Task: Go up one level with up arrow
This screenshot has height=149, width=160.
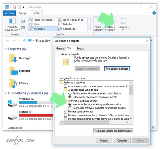Action: [x=24, y=41]
